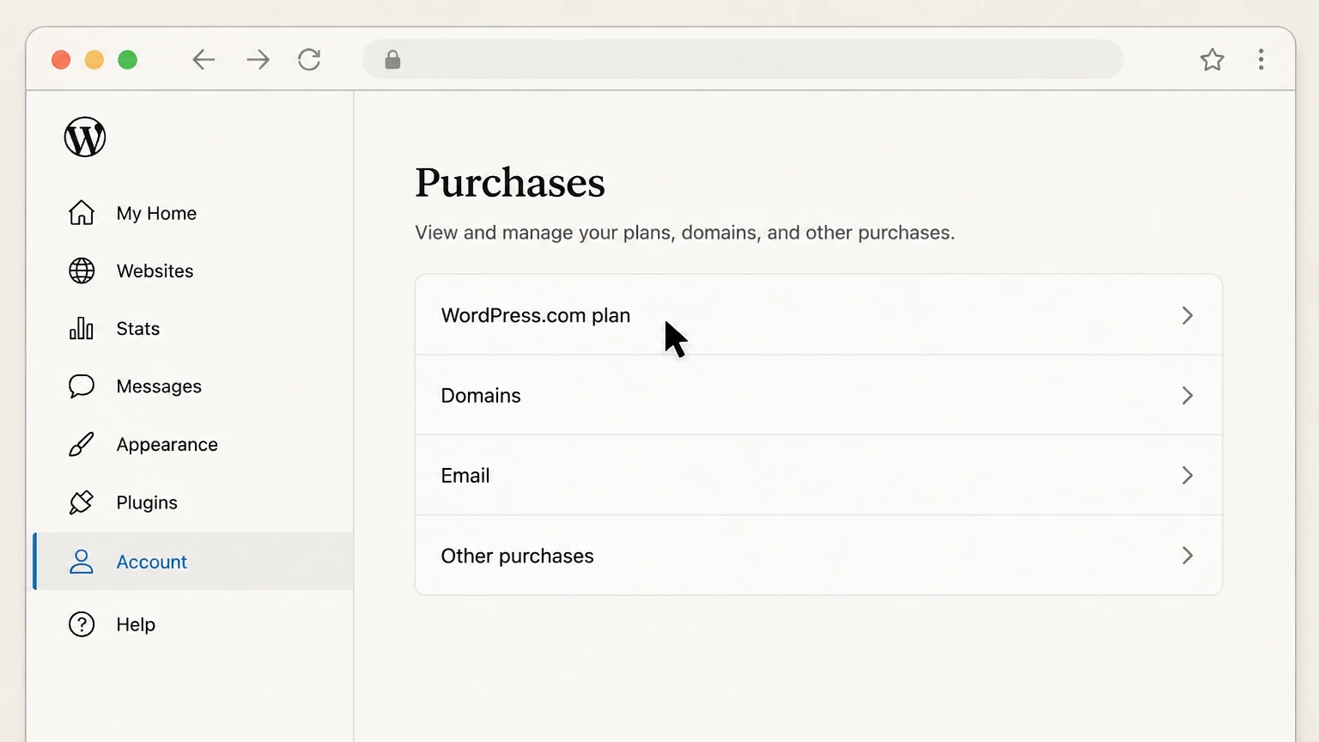Reload the page with the refresh icon

point(309,59)
